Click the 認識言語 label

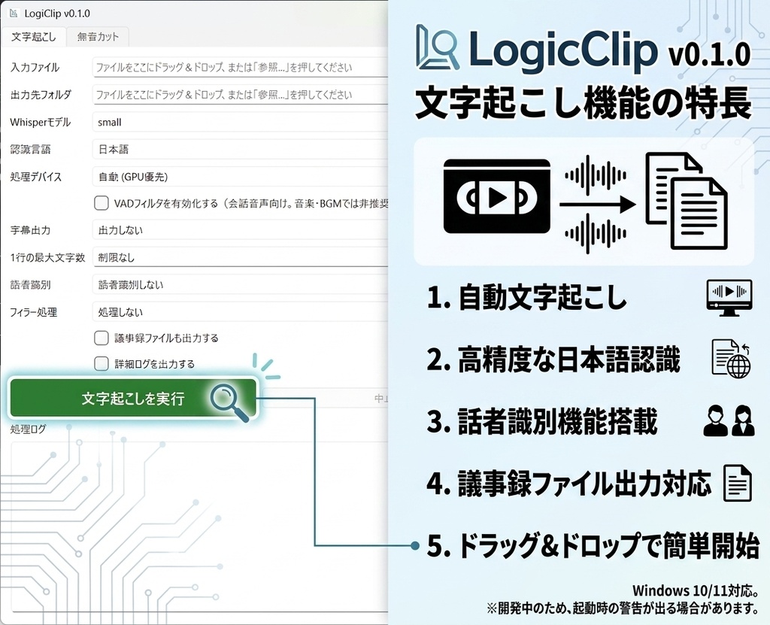tap(30, 150)
